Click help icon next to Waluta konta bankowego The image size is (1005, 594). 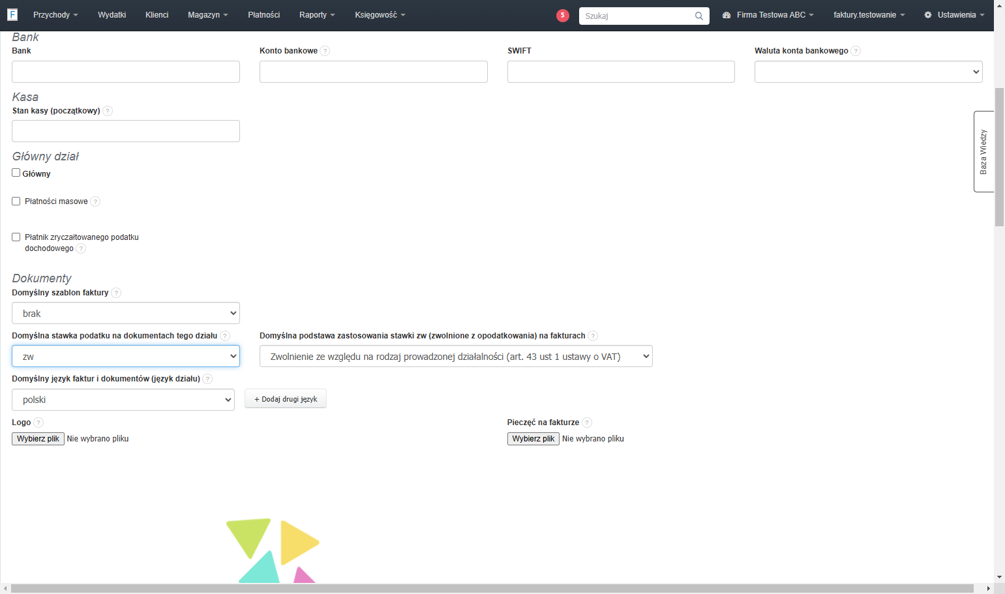click(856, 51)
